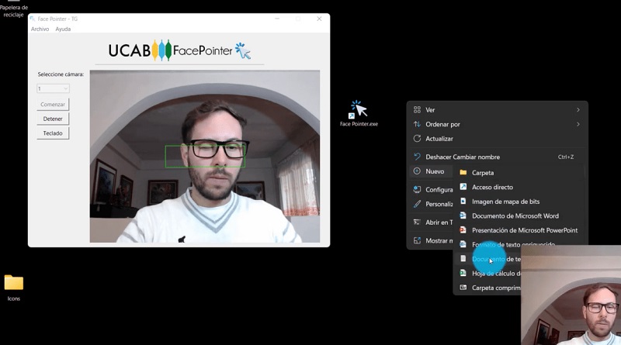Click the Comenzar button
This screenshot has width=621, height=345.
53,105
